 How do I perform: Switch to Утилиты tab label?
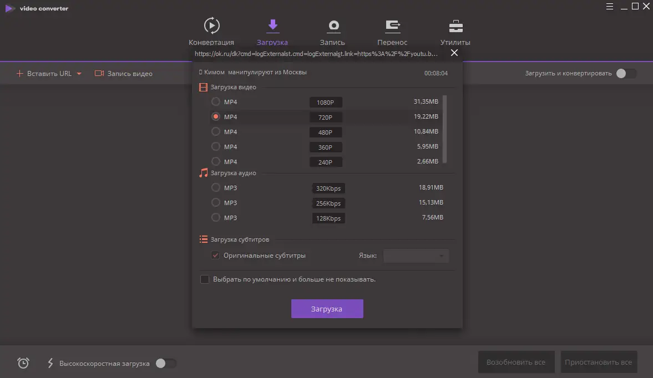(455, 42)
